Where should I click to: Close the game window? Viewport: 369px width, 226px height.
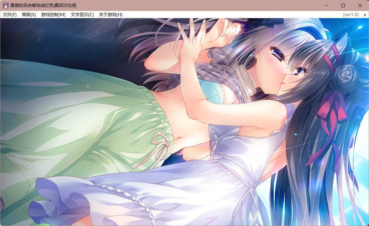coord(360,5)
